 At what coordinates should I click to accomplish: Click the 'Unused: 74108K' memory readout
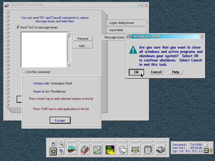coord(187,145)
